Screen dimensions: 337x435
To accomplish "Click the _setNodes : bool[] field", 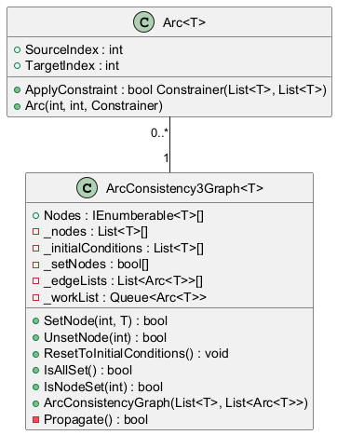I will tap(96, 265).
